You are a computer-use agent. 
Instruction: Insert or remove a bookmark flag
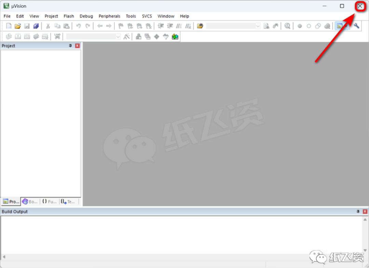click(x=121, y=26)
